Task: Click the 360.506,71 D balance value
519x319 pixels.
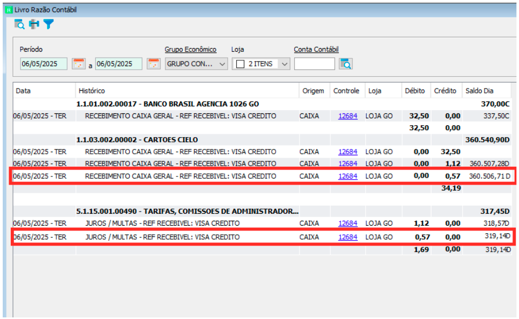Action: tap(490, 176)
